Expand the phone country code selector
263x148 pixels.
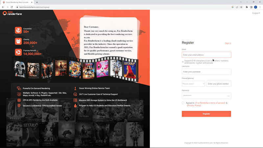pos(193,84)
